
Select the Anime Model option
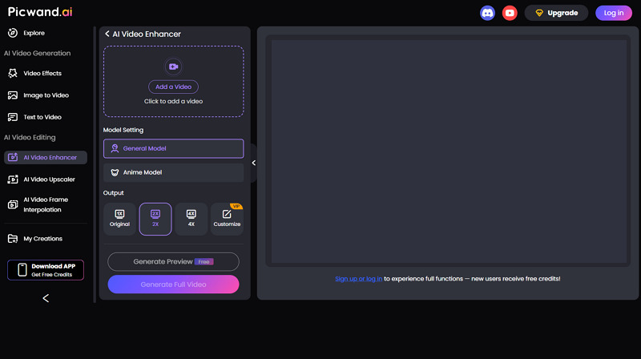coord(173,172)
